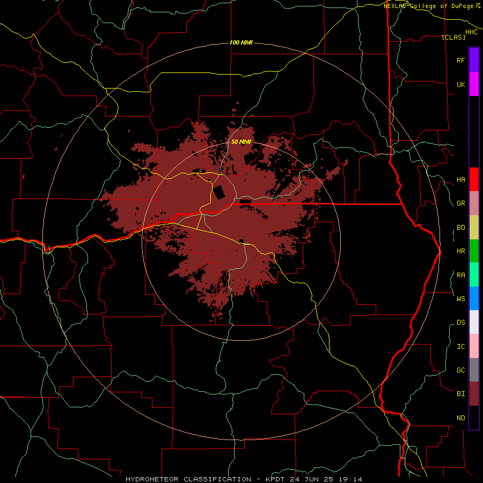
Task: Select the GC gray legend swatch
Action: coord(474,370)
